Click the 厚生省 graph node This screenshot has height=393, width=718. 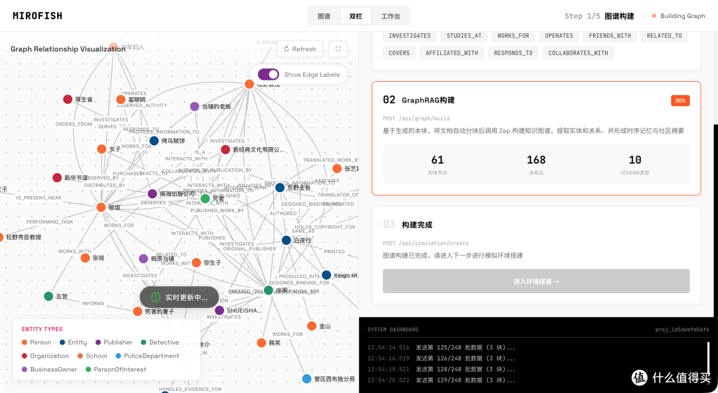(68, 99)
